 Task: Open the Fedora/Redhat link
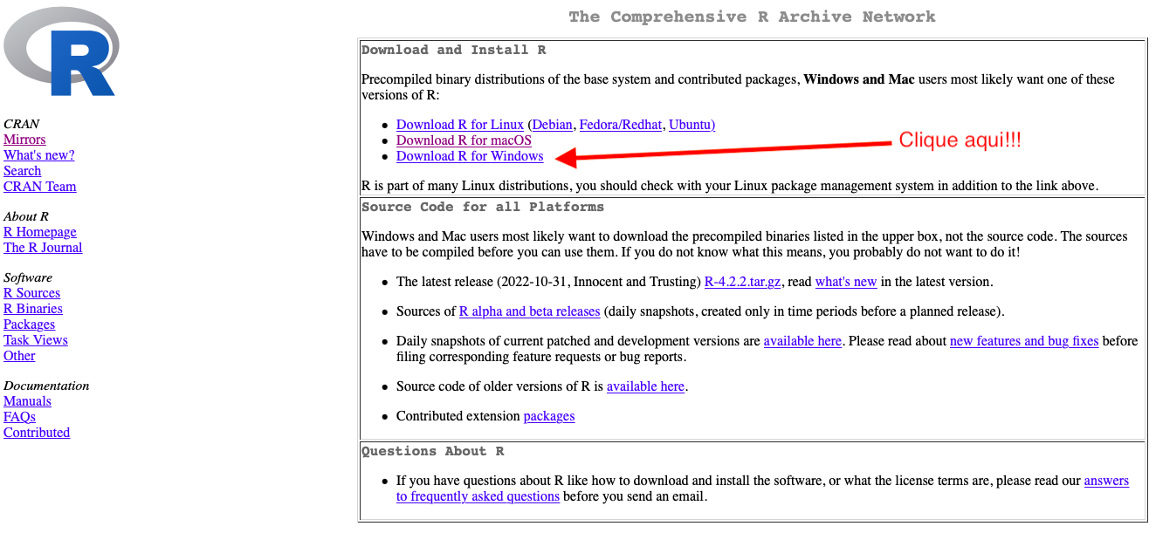tap(621, 125)
